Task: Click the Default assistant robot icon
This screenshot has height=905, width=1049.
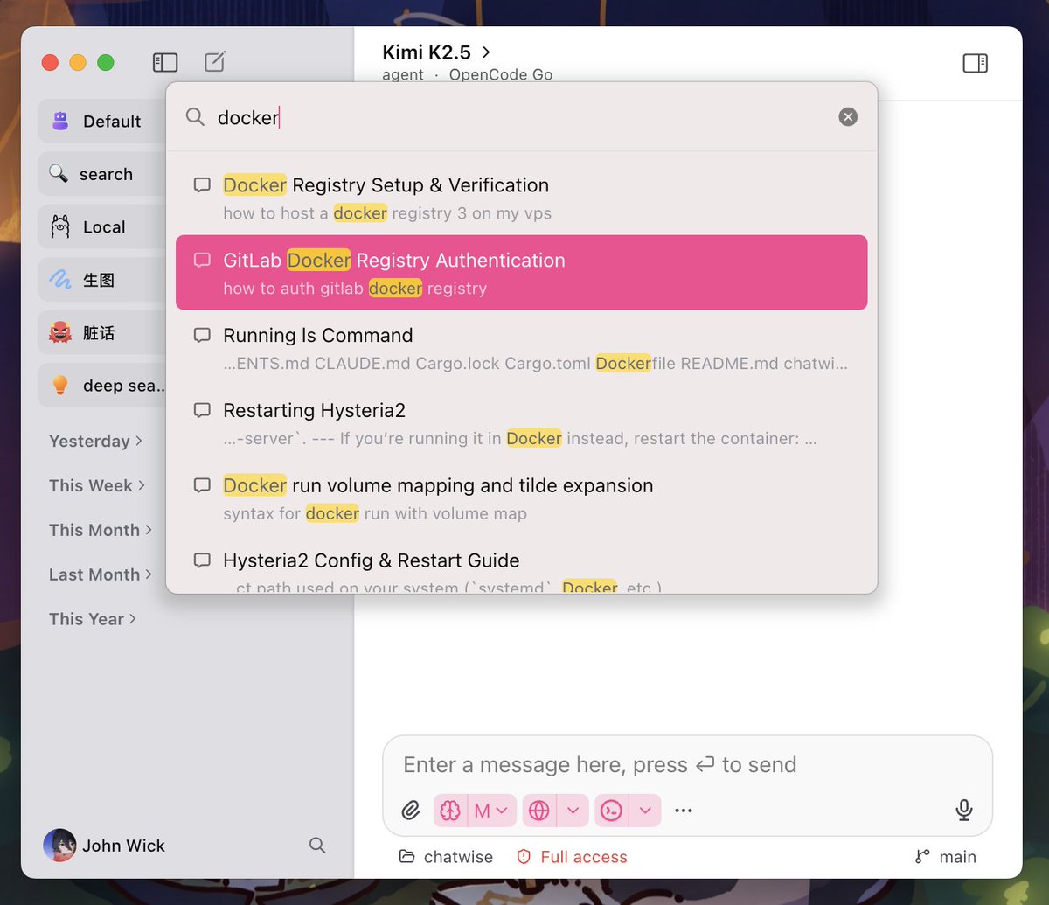Action: click(x=60, y=122)
